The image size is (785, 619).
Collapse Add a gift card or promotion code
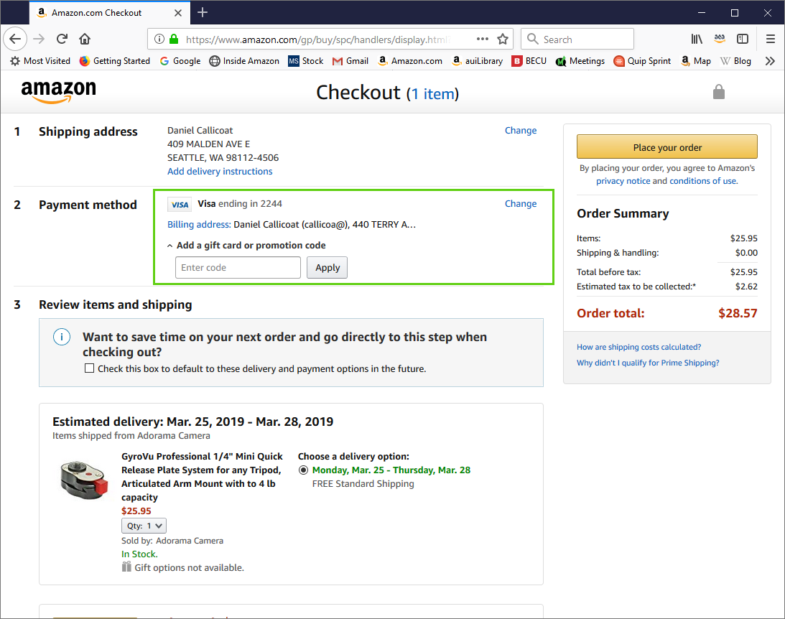coord(246,245)
